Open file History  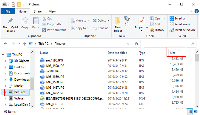click(157, 30)
